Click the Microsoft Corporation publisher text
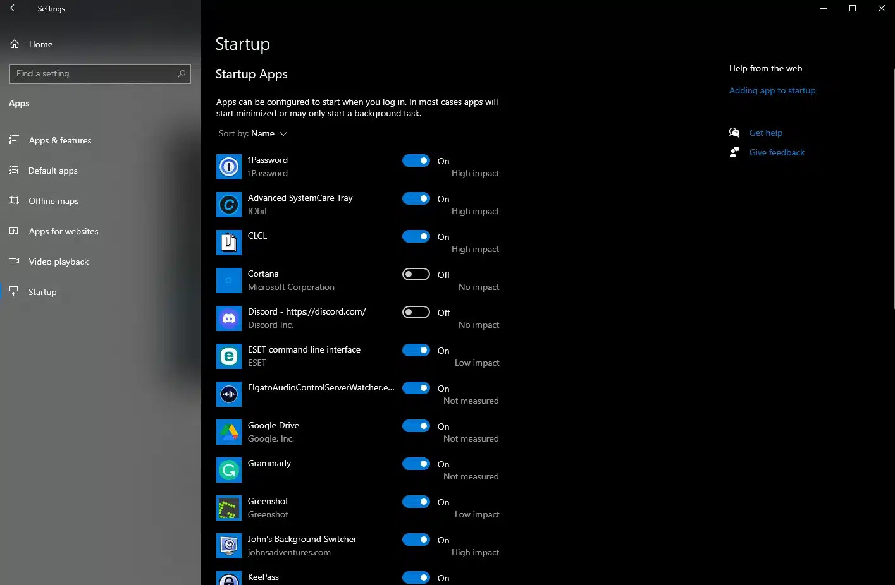 click(x=291, y=287)
